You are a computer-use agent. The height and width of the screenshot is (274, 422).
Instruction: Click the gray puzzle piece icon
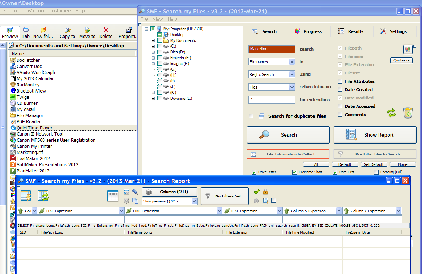257,201
